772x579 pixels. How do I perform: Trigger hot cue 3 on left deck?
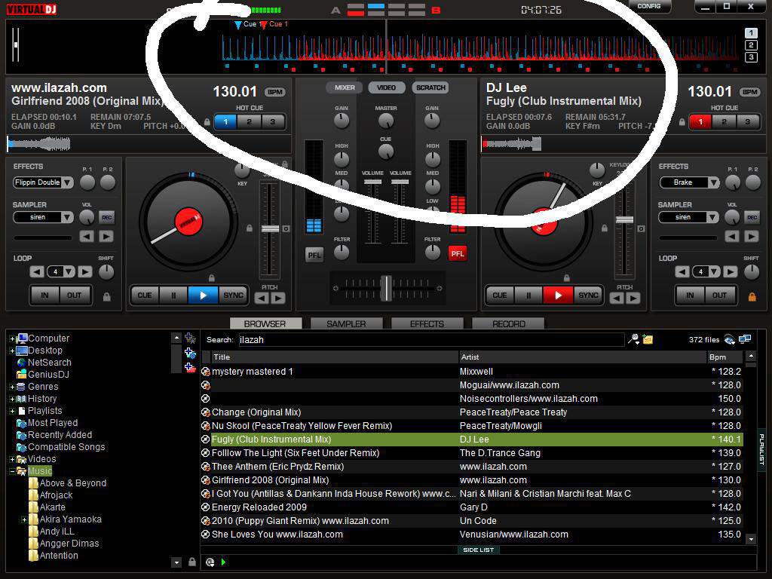click(x=272, y=121)
